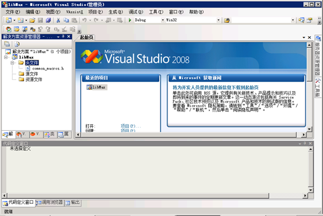The image size is (323, 216).
Task: Toggle auto-hide pin on 解决方案资源管理器 panel
Action: 63,37
